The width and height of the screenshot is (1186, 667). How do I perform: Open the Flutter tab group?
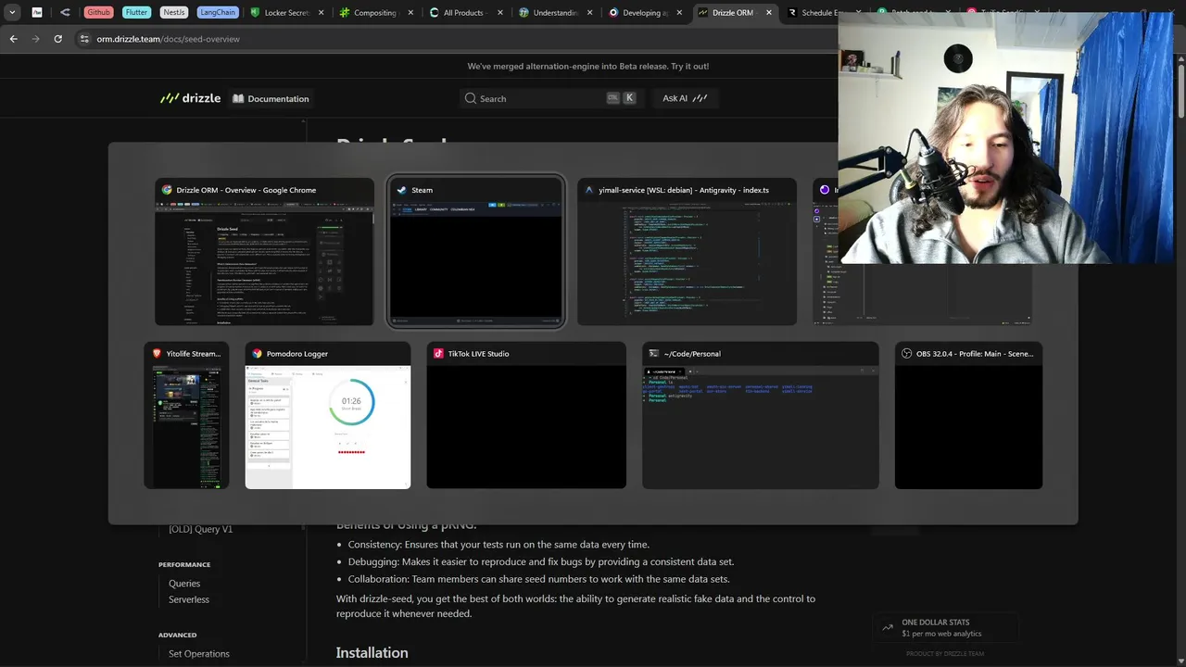tap(136, 13)
